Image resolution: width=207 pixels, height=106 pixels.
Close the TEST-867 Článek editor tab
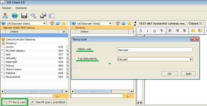(x=201, y=23)
